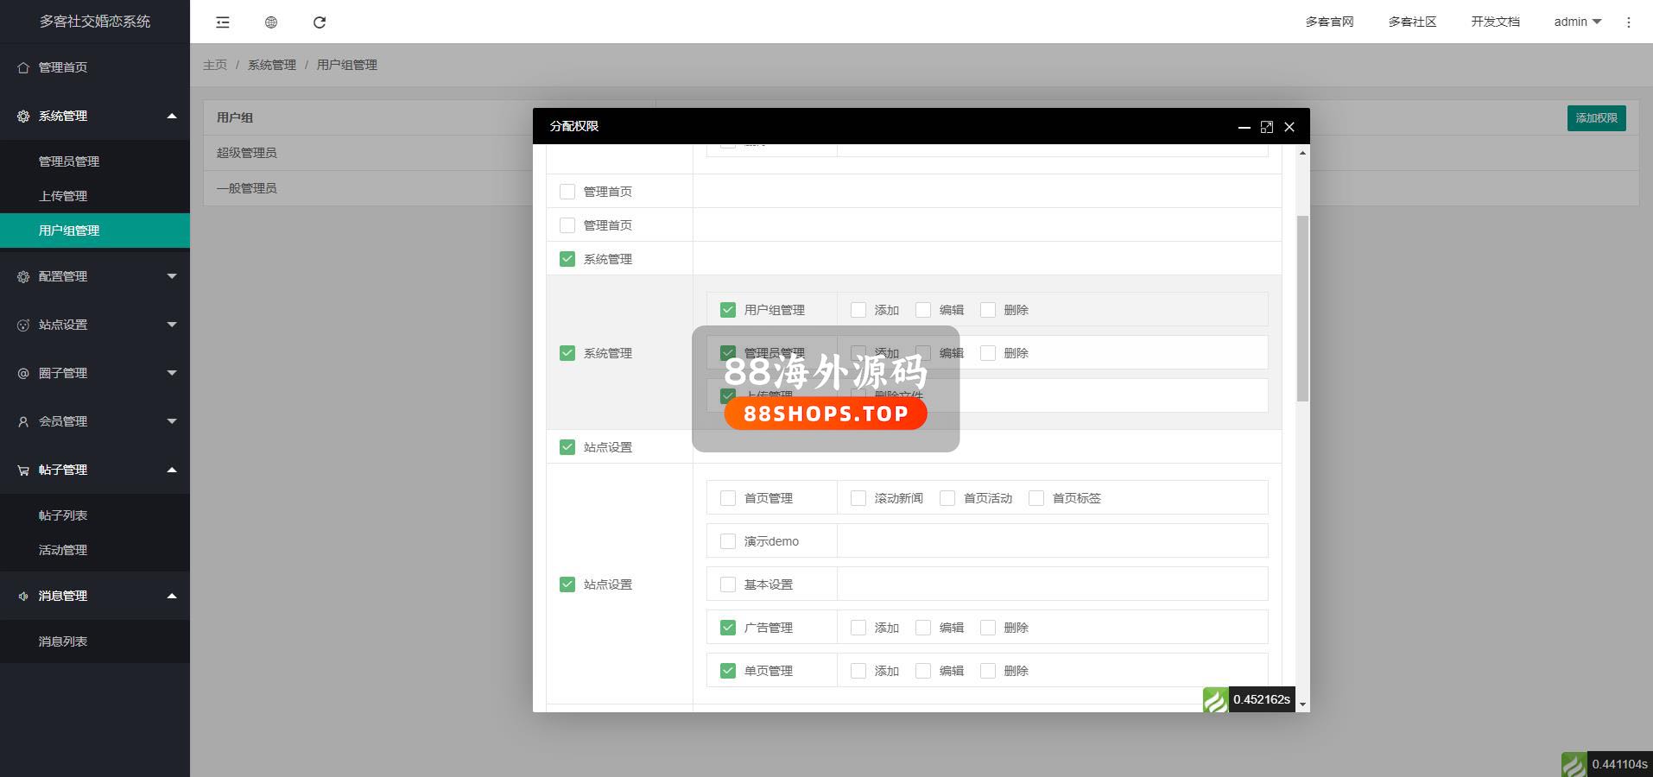Image resolution: width=1653 pixels, height=777 pixels.
Task: Click the home icon beside 管理首页
Action: 23,67
